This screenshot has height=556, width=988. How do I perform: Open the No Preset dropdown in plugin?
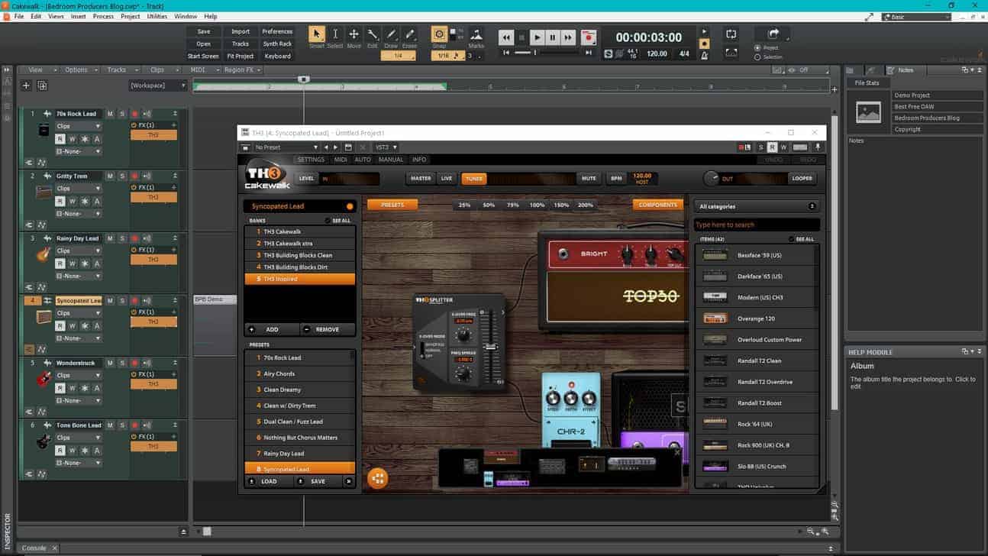coord(286,147)
